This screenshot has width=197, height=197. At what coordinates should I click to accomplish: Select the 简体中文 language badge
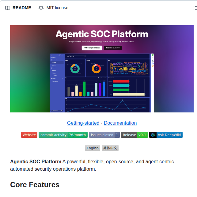coord(110,148)
